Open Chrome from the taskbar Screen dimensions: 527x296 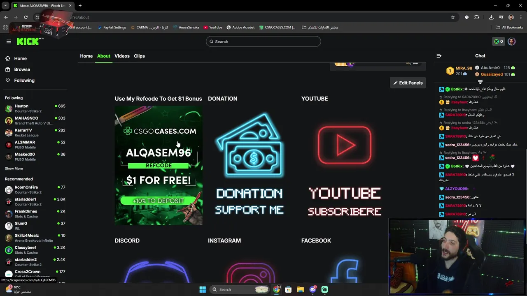[276, 289]
